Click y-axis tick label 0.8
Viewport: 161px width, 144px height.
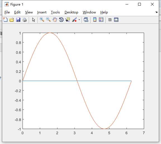18,43
